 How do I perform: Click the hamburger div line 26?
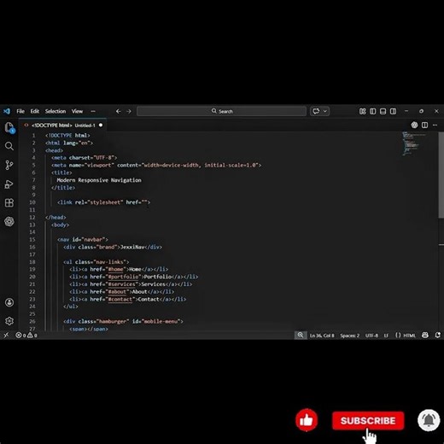123,321
